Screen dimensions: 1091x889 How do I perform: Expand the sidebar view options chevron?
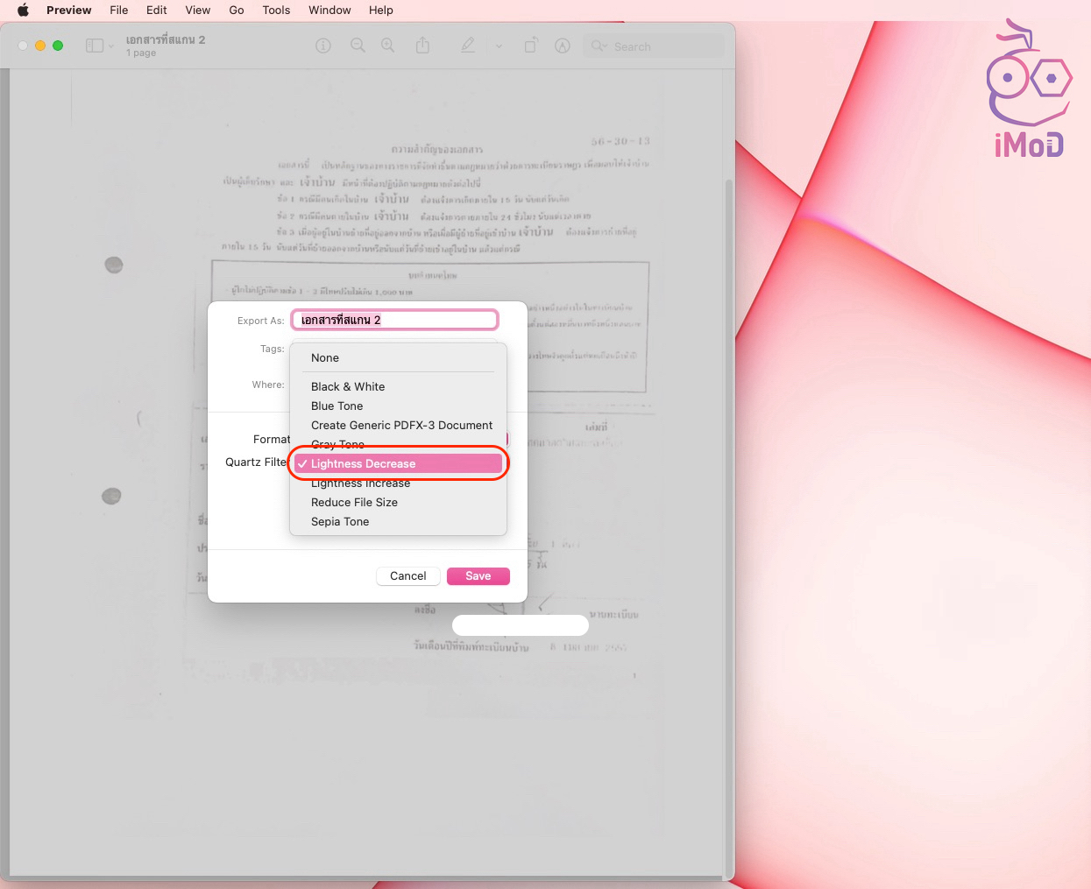click(111, 46)
